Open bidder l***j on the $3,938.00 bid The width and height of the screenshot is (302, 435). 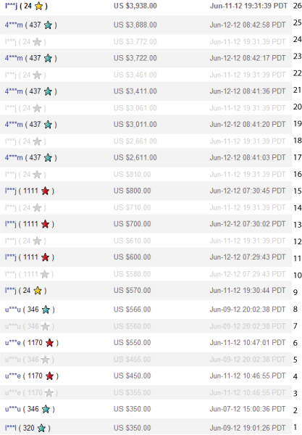point(11,6)
